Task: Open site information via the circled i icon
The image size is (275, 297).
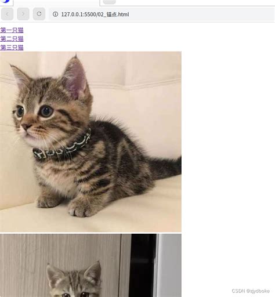Action: 55,14
